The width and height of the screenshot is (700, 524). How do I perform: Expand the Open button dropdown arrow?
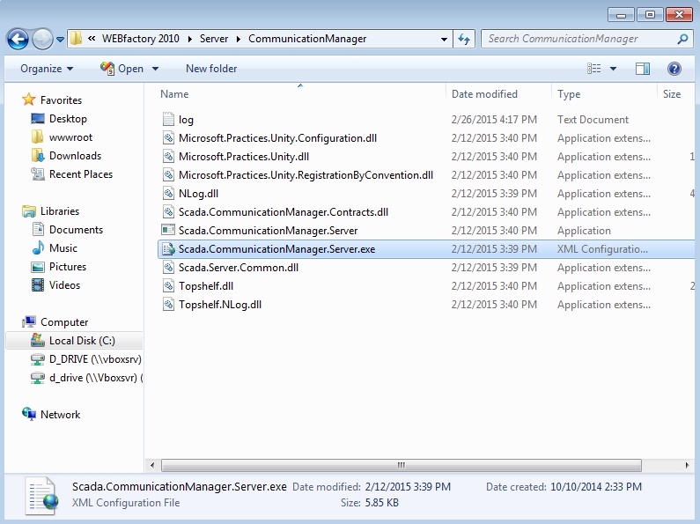(155, 69)
